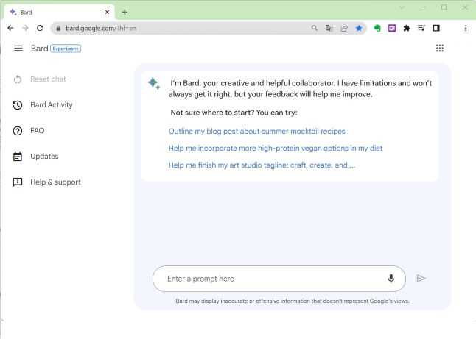Click the microphone voice input icon
This screenshot has width=476, height=339.
[x=391, y=279]
